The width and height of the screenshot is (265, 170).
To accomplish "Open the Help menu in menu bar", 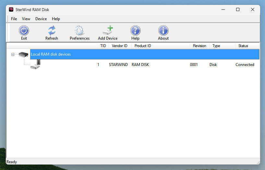I will pyautogui.click(x=56, y=19).
